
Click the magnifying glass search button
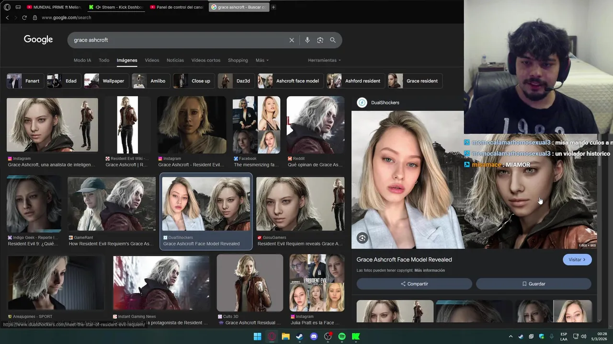pos(333,40)
